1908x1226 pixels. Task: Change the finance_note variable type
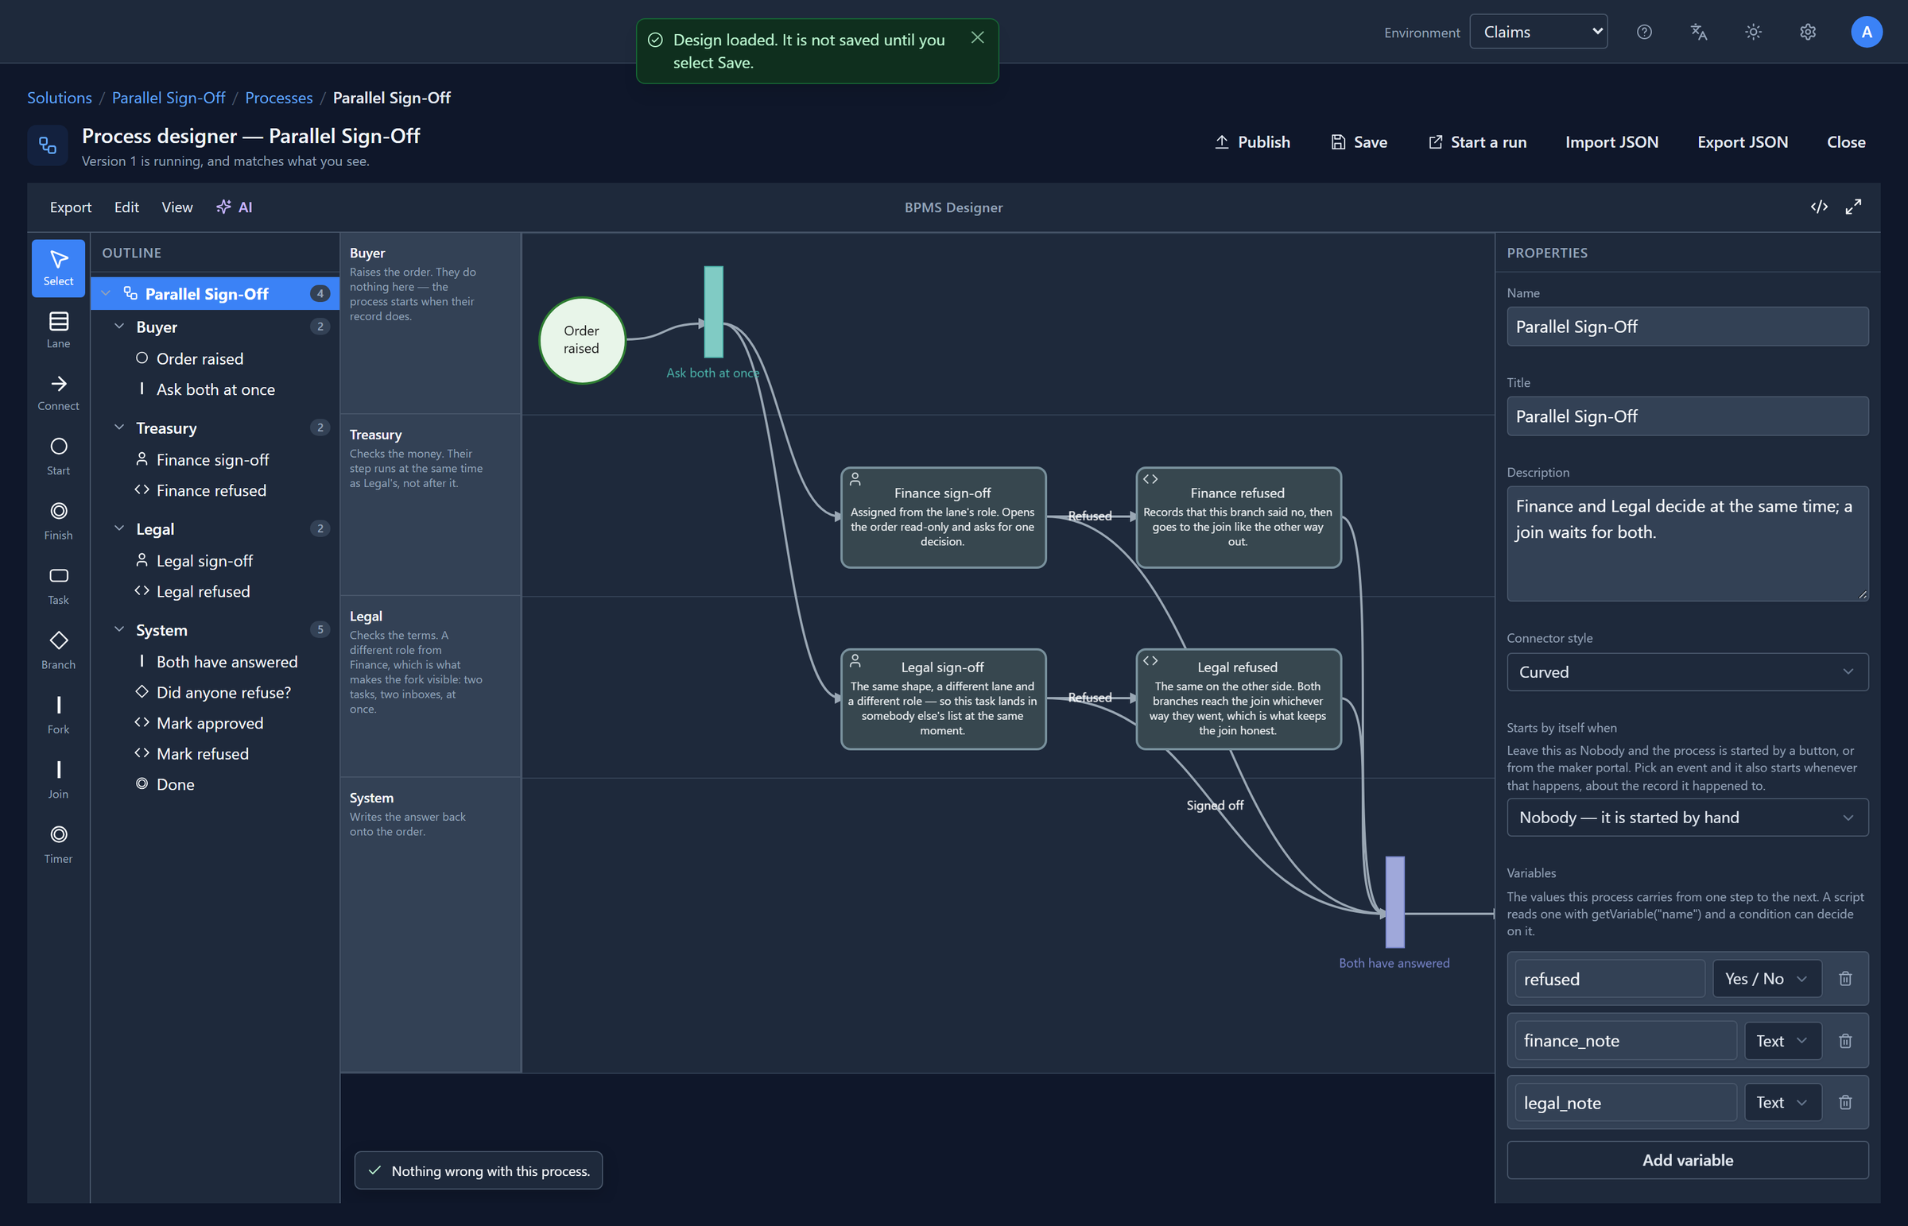point(1782,1041)
